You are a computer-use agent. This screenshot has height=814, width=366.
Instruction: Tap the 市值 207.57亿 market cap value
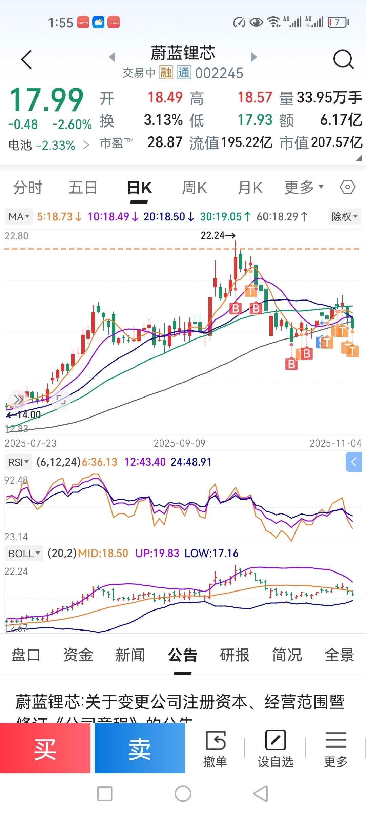pyautogui.click(x=321, y=142)
